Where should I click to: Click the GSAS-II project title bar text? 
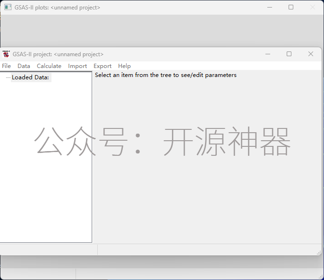(58, 54)
